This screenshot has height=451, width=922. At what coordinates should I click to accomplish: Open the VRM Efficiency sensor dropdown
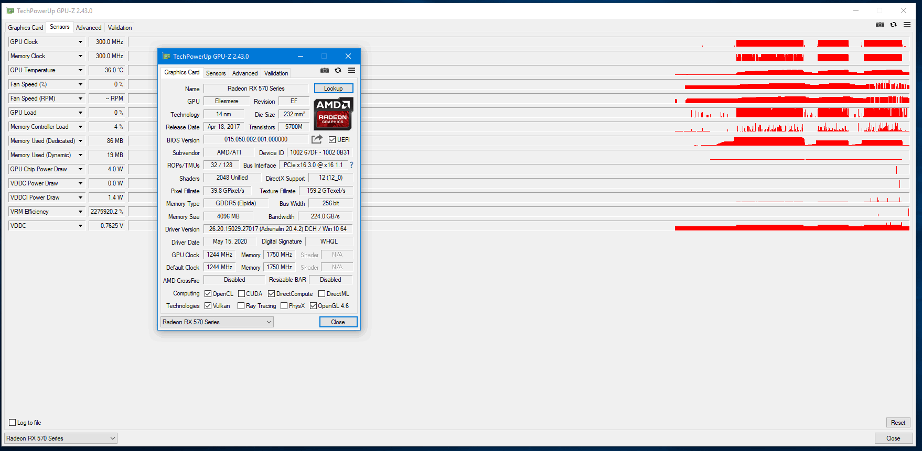pos(80,212)
